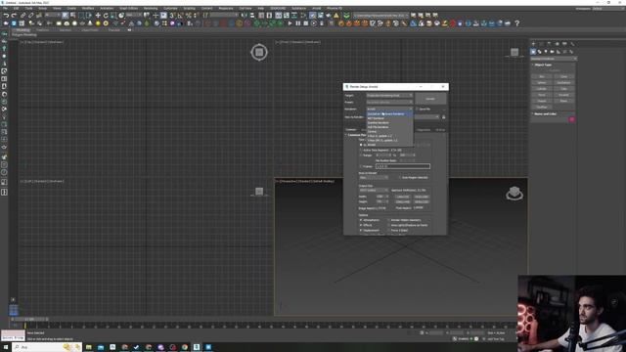
Task: Select Cameras category icon in Create panel
Action: coord(552,52)
